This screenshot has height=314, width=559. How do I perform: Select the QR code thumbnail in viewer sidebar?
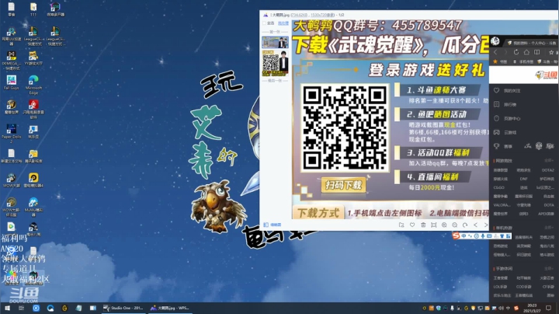[275, 63]
